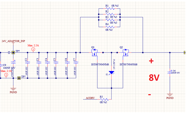Click the ACDRV net label
The image size is (190, 115).
90,98
